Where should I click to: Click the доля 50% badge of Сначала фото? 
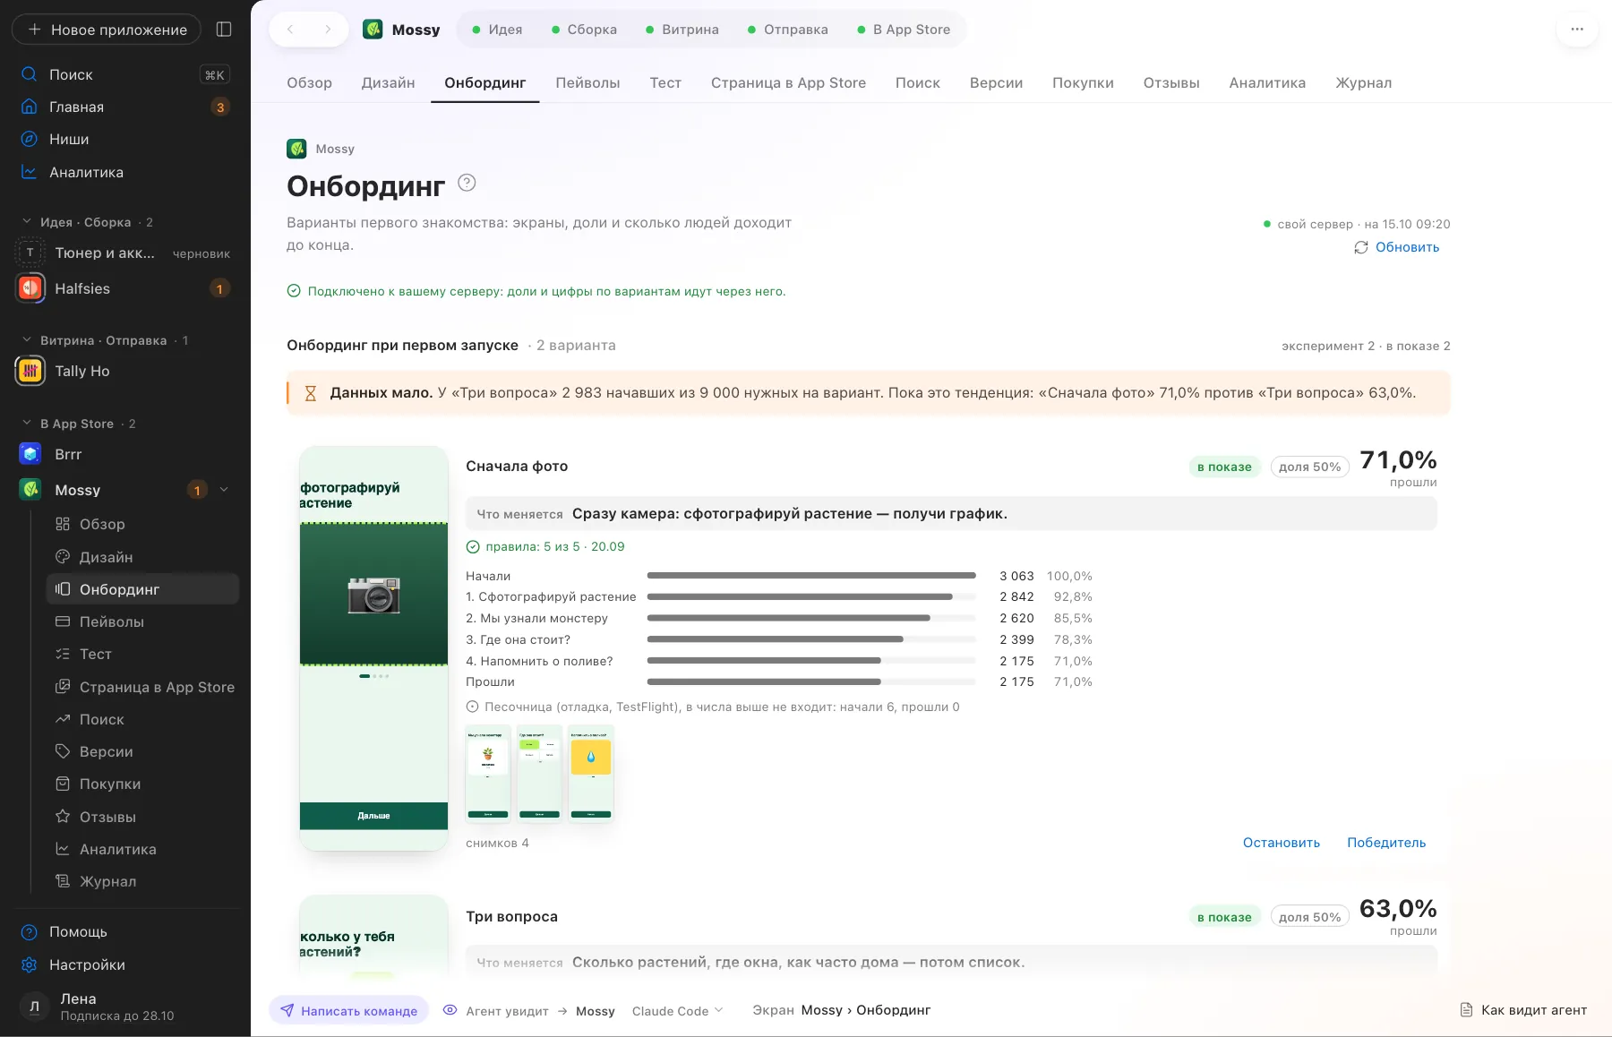point(1309,467)
